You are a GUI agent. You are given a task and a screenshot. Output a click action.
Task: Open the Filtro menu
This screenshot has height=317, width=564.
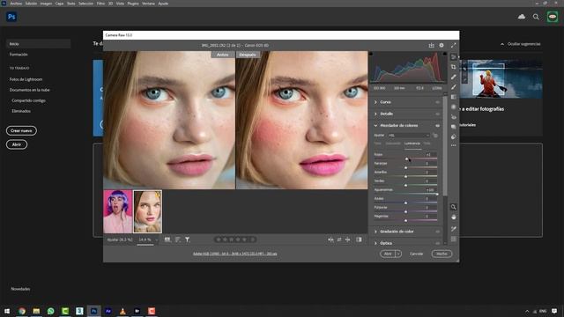100,4
